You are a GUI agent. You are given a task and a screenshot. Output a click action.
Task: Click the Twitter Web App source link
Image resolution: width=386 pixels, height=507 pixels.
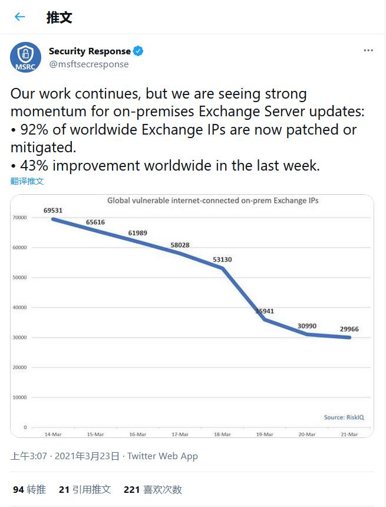(163, 456)
